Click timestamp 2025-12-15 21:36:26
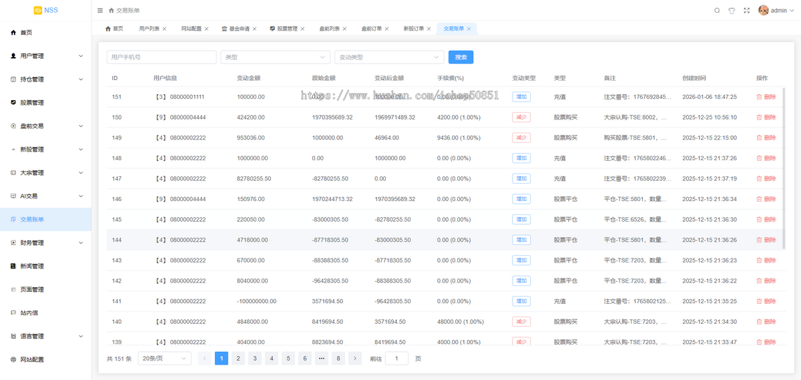The width and height of the screenshot is (801, 380). (710, 240)
